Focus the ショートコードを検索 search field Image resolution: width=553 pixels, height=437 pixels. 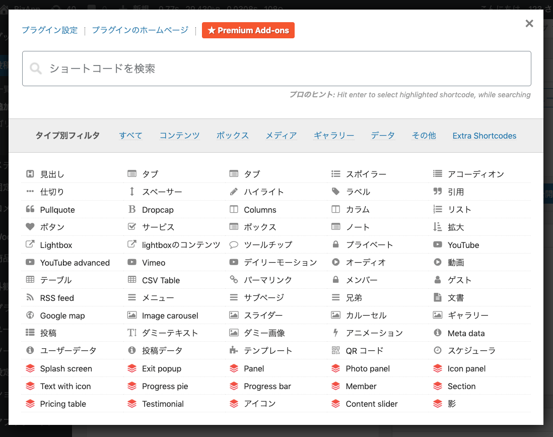(276, 69)
